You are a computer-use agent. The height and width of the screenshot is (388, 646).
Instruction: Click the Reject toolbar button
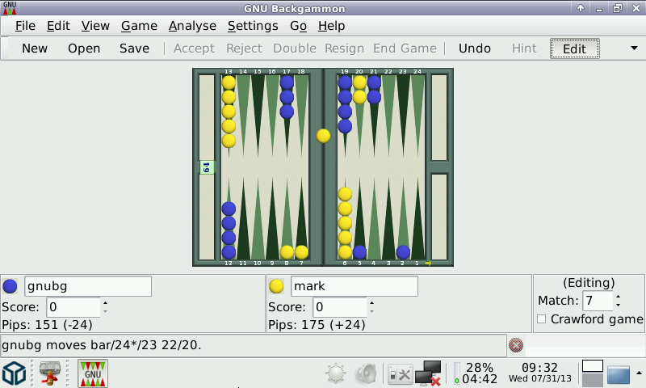(244, 48)
